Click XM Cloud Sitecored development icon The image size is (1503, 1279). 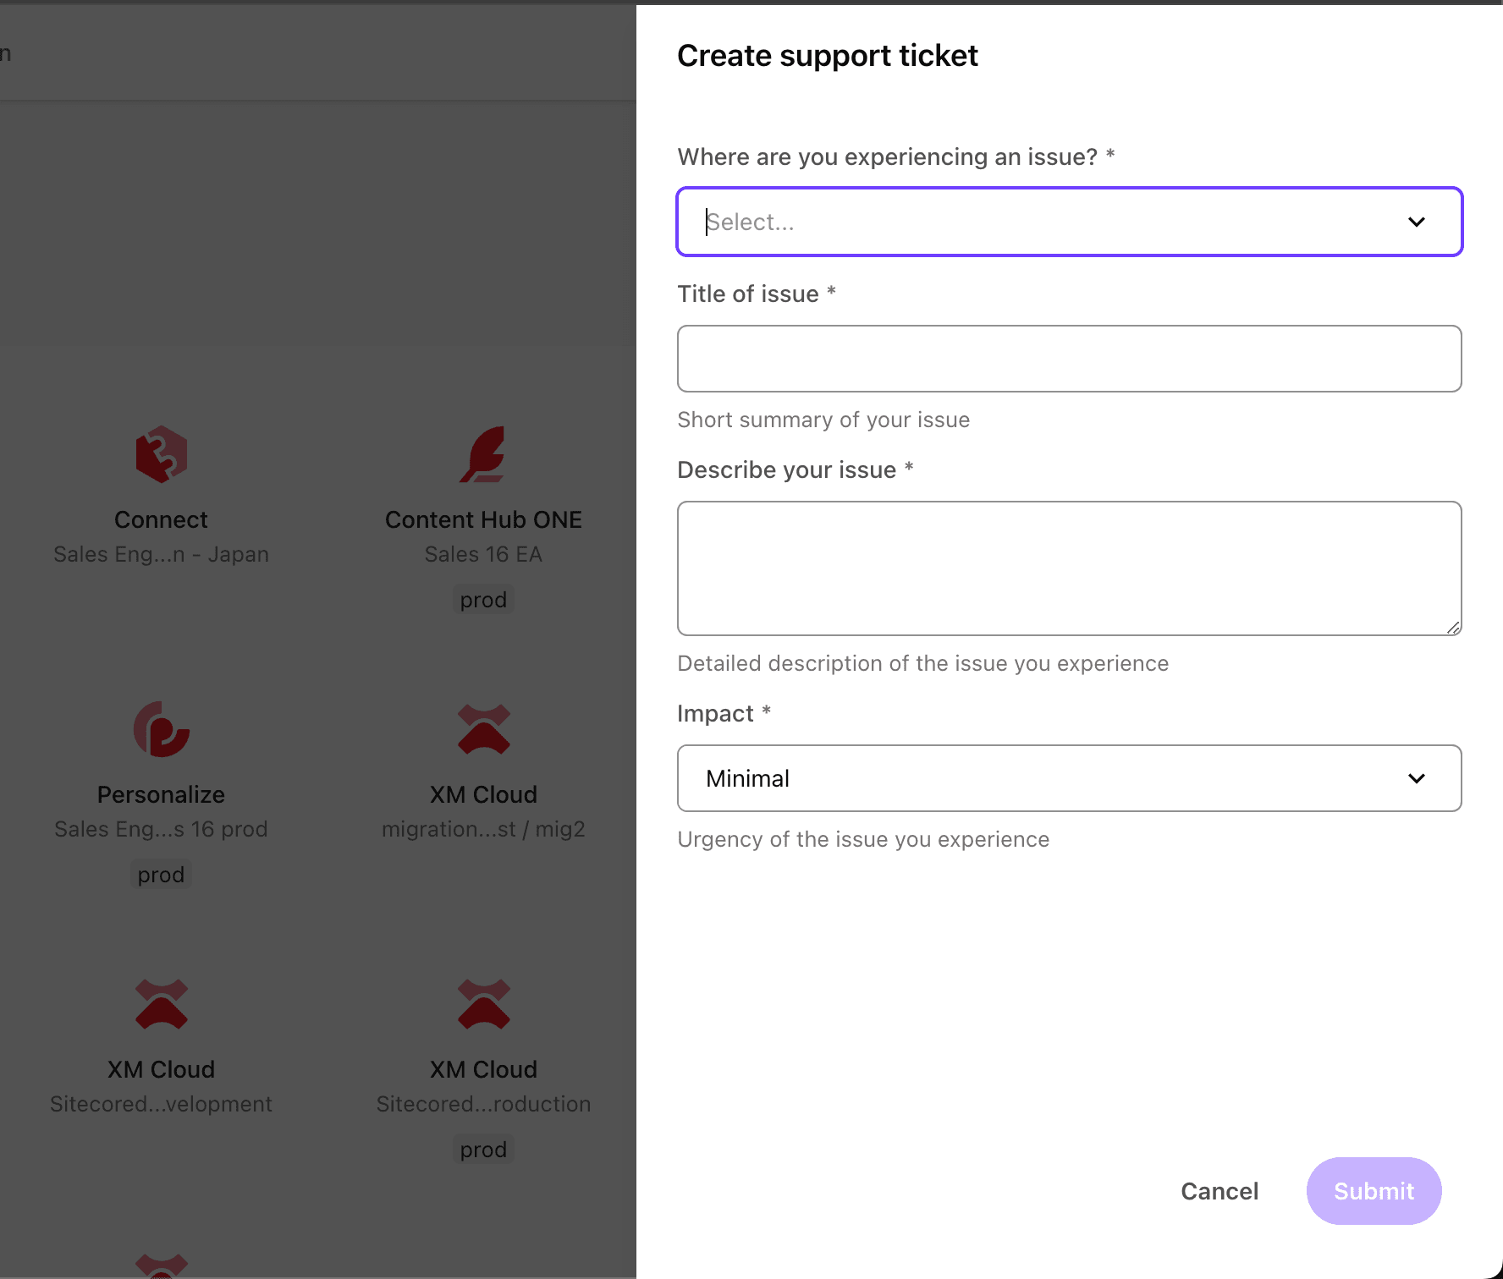pos(161,1004)
